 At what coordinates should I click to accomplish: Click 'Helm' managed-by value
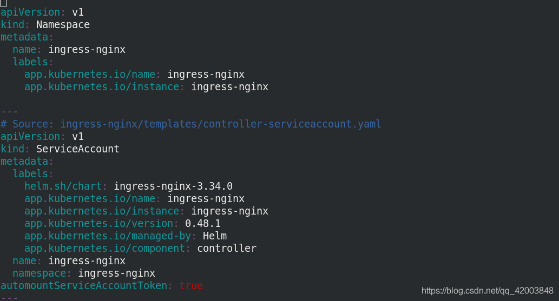tap(215, 236)
